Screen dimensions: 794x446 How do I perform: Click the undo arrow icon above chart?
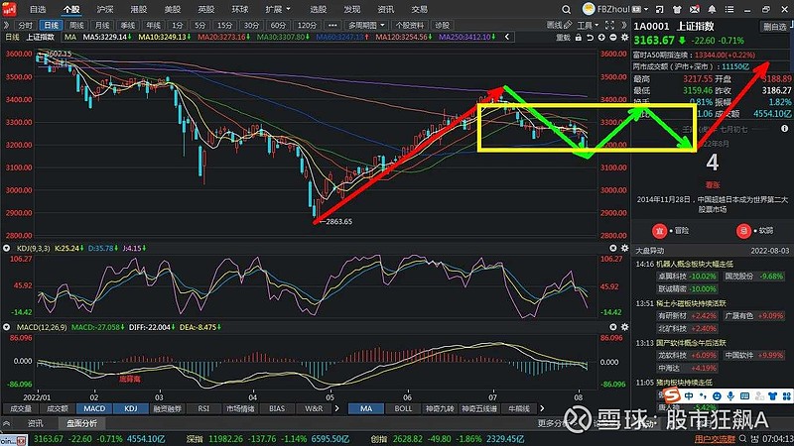click(590, 38)
